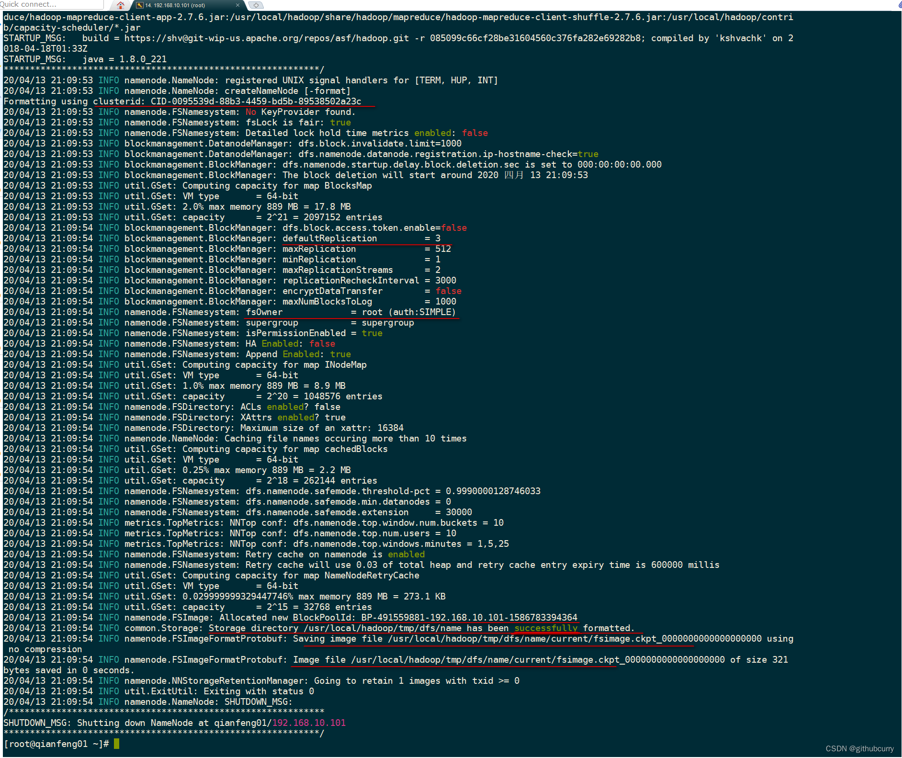Close the 192.168.10.101 session tab

[x=237, y=5]
